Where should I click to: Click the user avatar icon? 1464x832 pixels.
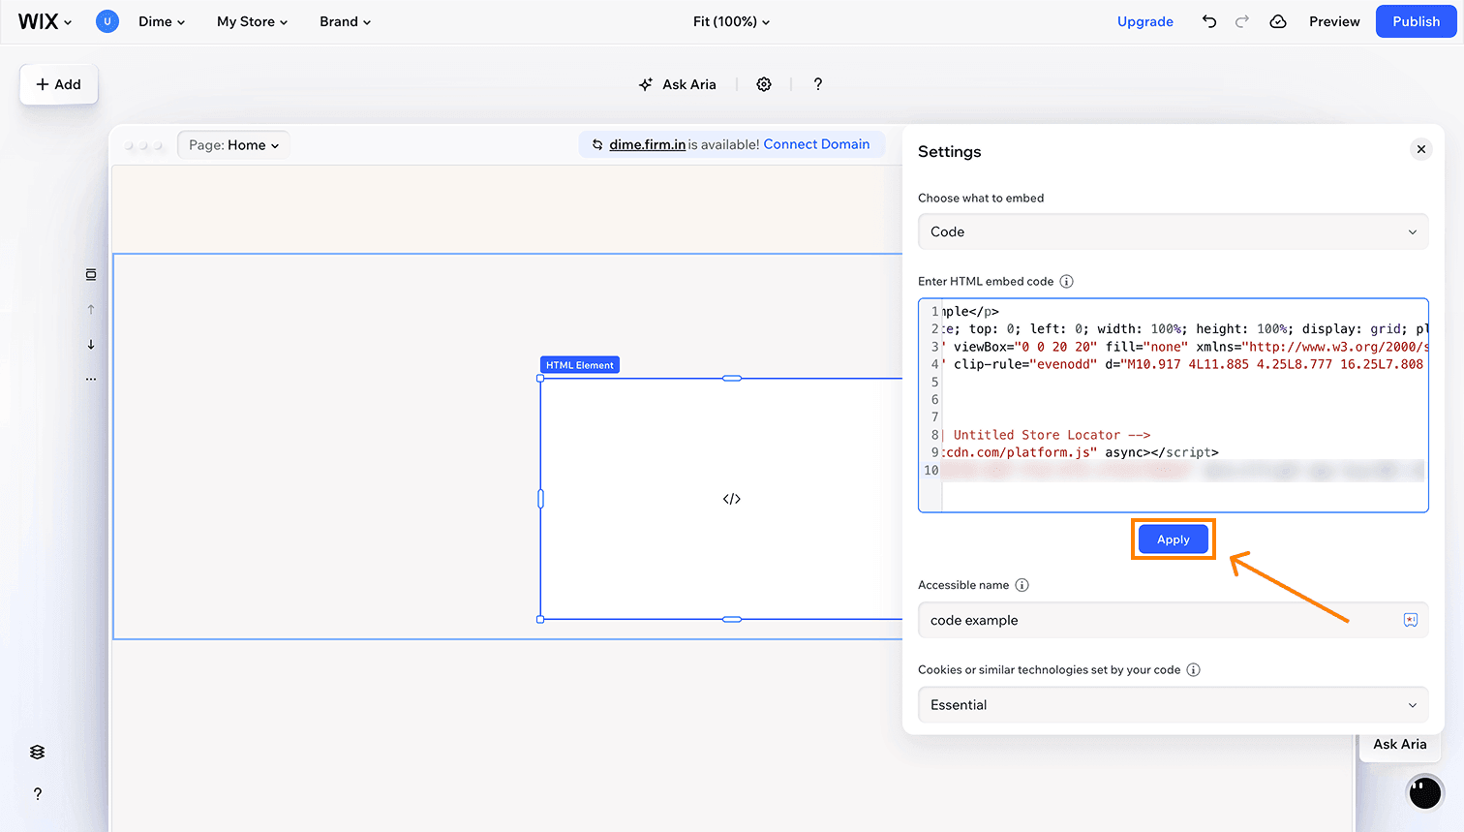coord(107,21)
